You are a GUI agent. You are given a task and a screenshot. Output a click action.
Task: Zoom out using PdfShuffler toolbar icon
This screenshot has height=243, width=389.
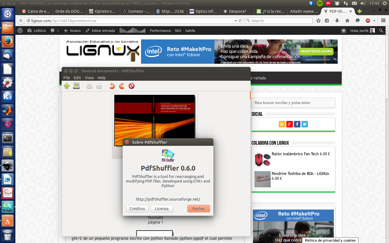[x=99, y=86]
